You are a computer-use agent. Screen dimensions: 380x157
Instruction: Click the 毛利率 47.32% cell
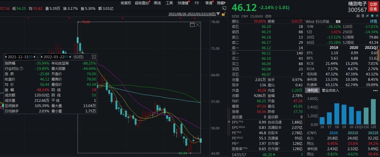tap(332, 73)
